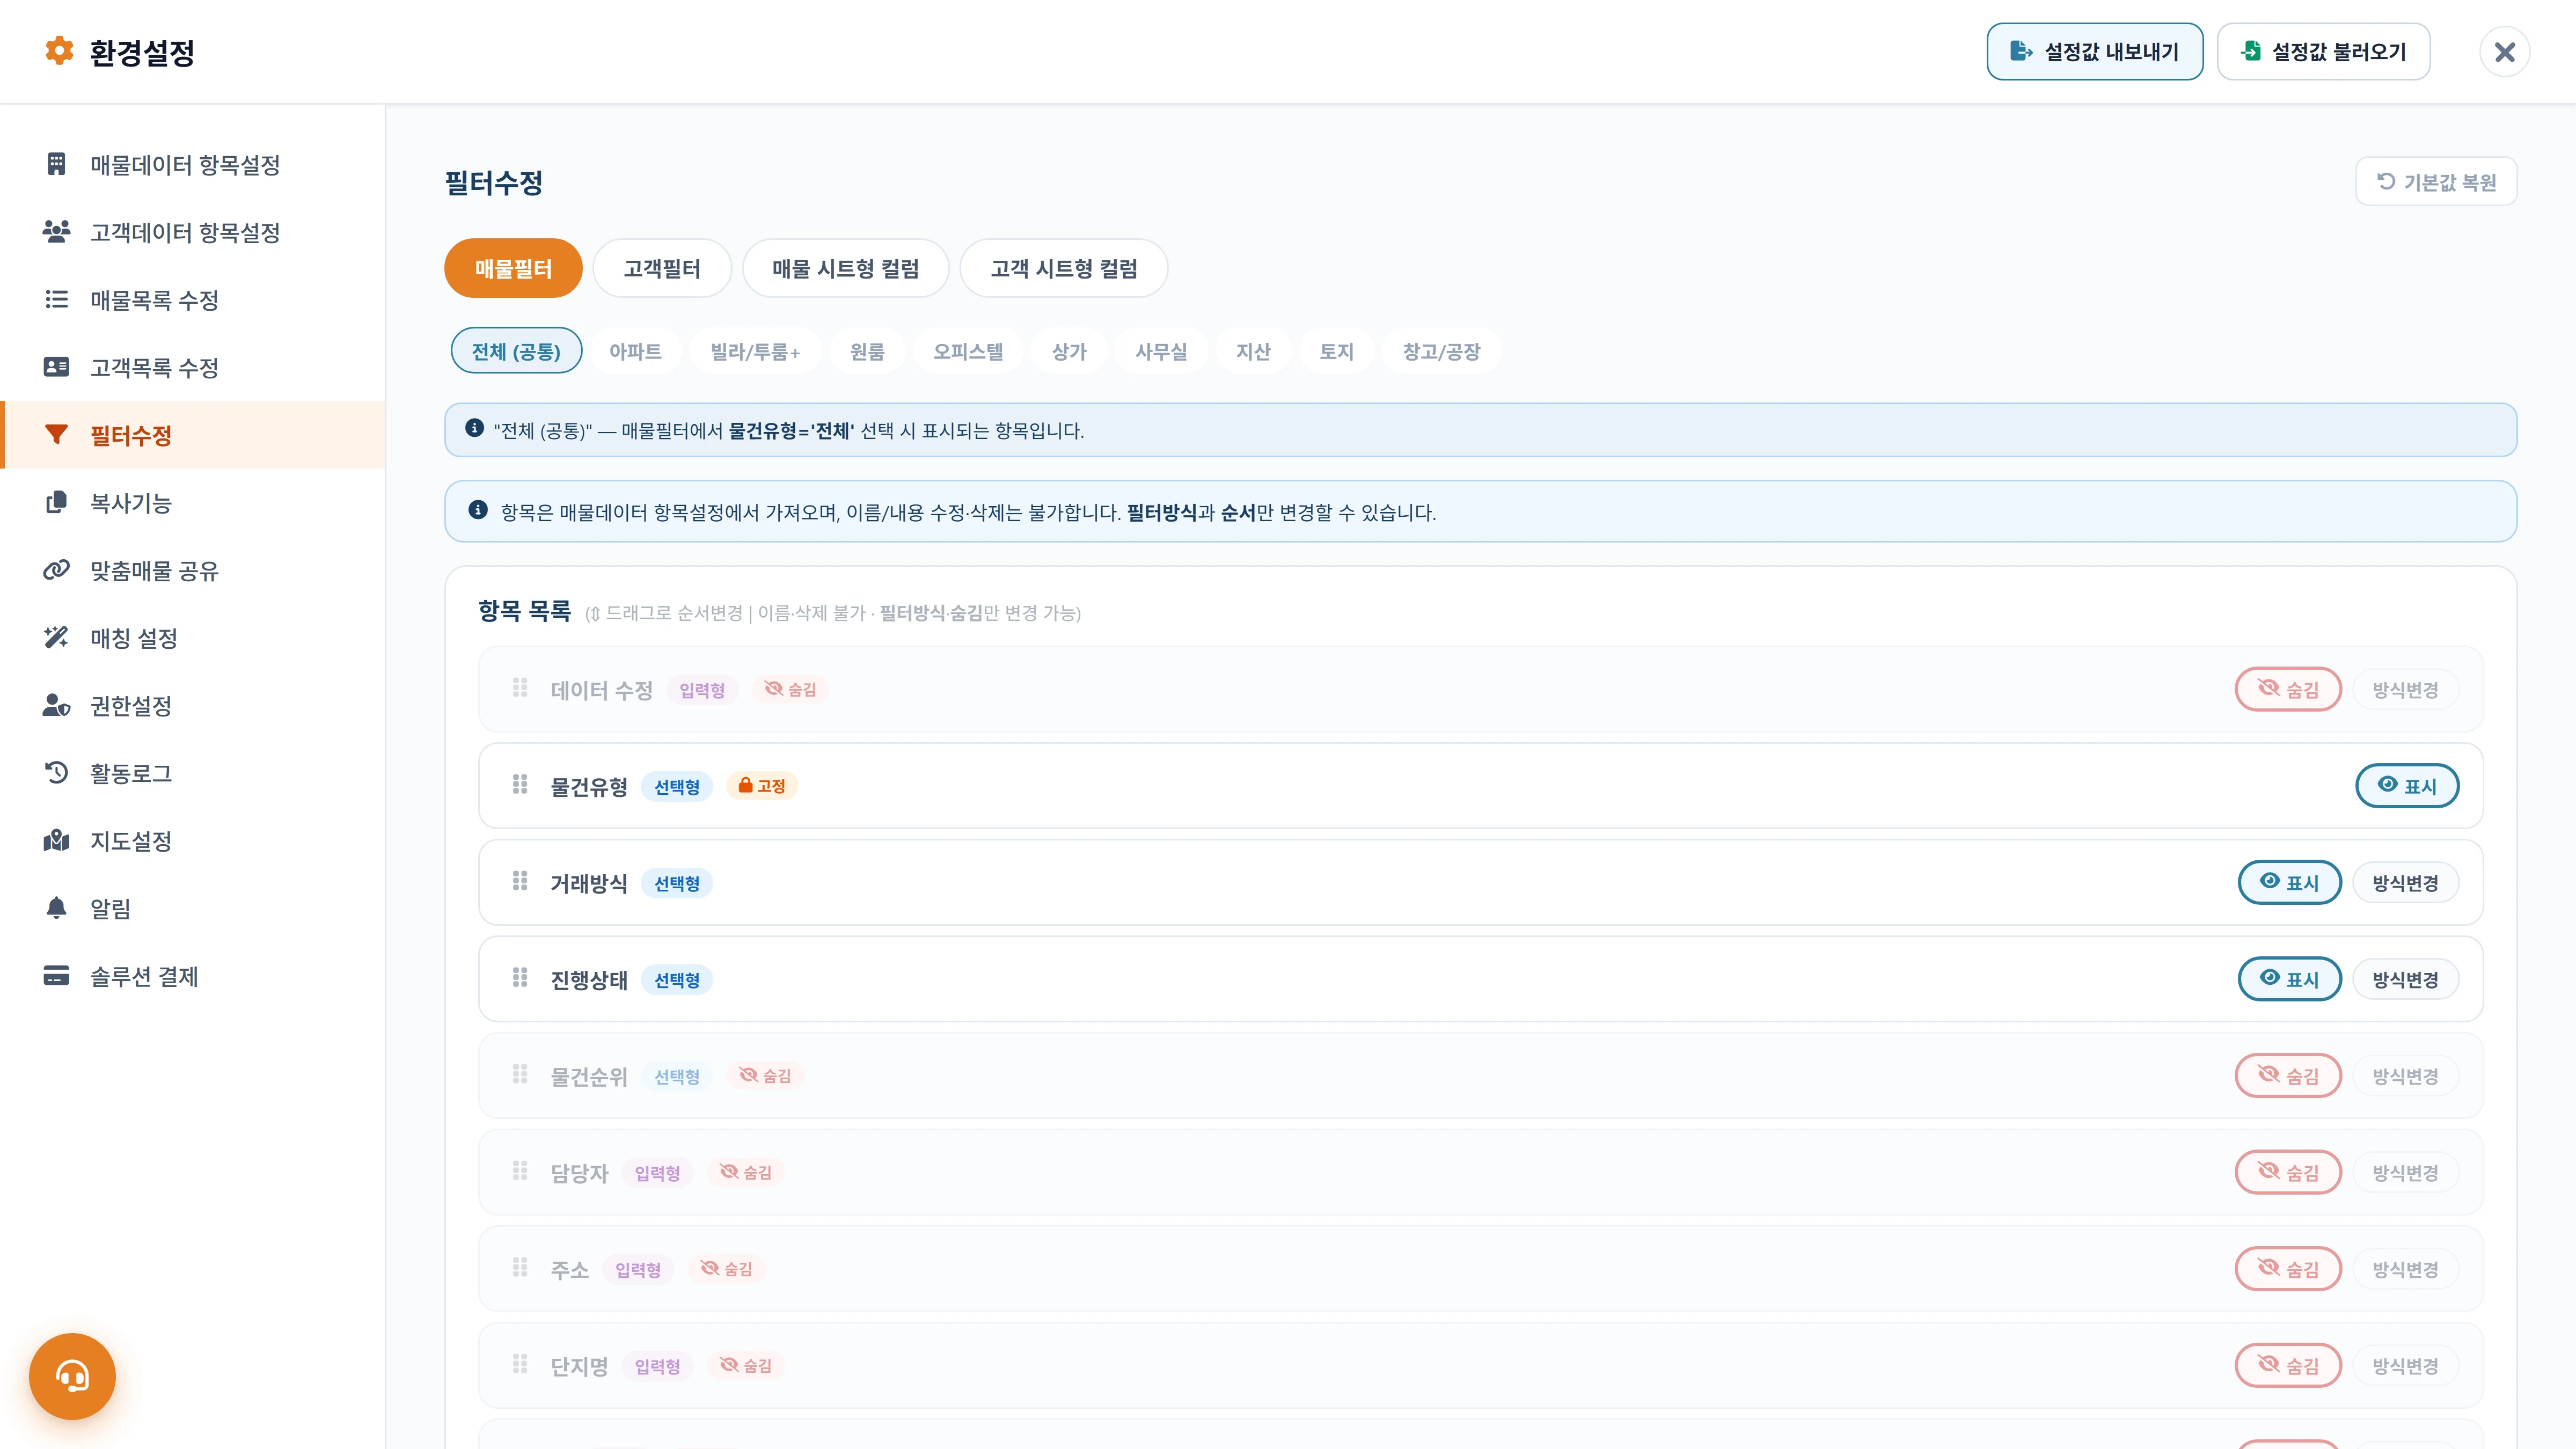
Task: Click 방식변경 for 단지명
Action: [x=2405, y=1365]
